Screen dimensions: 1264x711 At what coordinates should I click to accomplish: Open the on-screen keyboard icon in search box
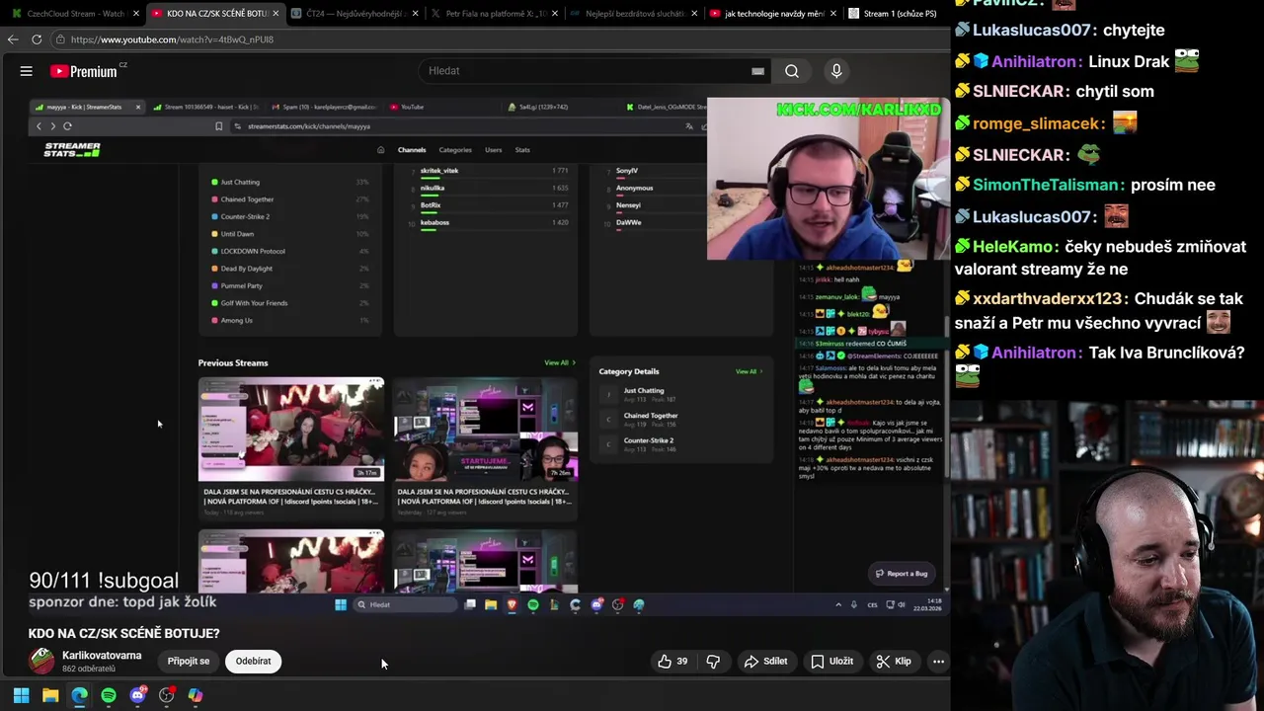pos(757,71)
